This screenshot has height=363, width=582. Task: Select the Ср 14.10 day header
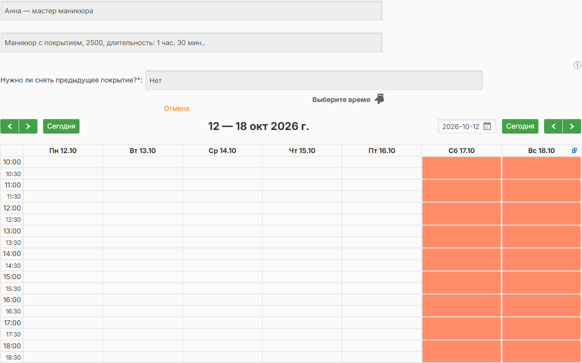pyautogui.click(x=222, y=151)
